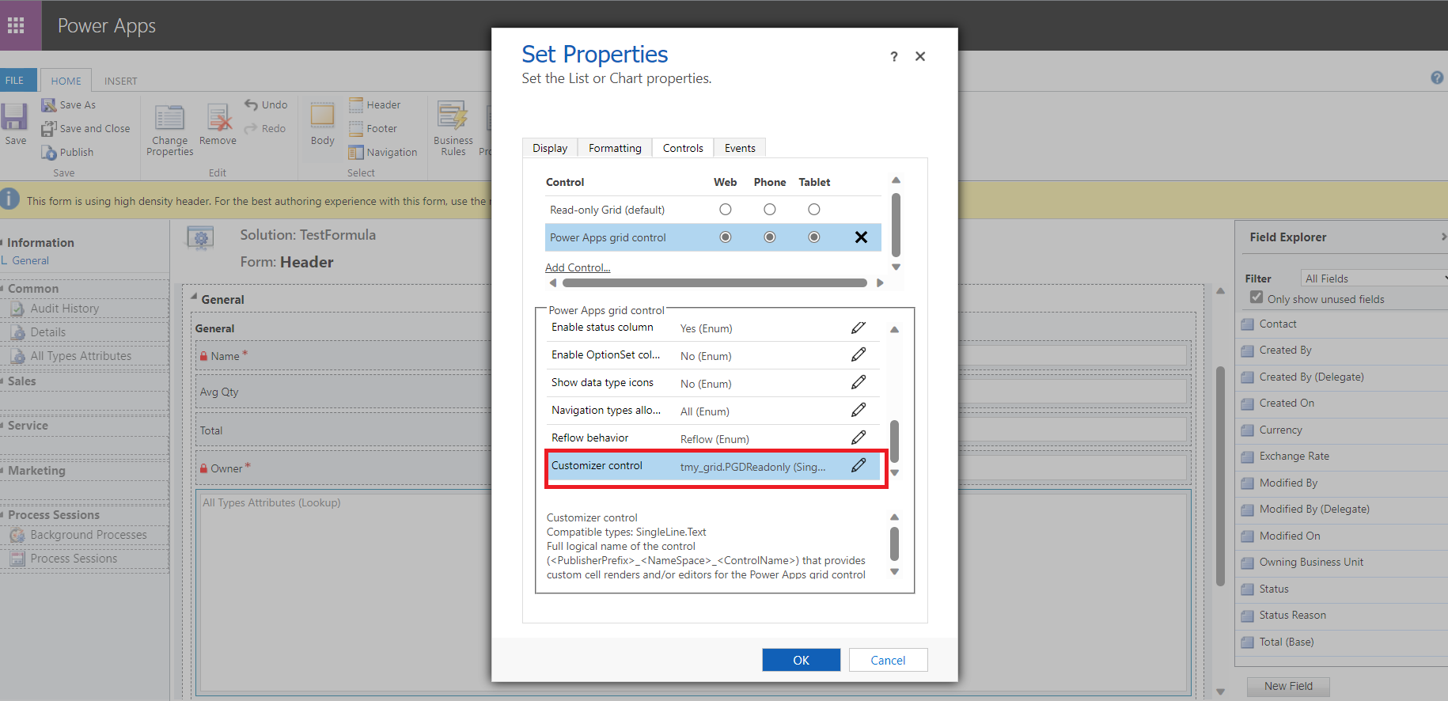Toggle Only show unused fields checkbox
The height and width of the screenshot is (701, 1448).
(1257, 297)
